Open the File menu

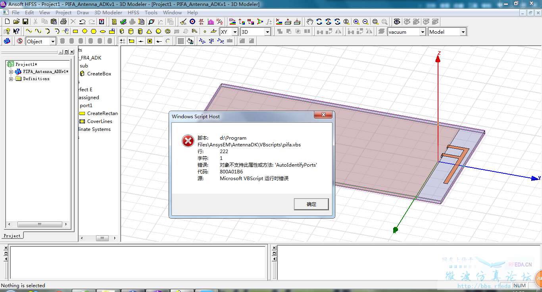(15, 13)
